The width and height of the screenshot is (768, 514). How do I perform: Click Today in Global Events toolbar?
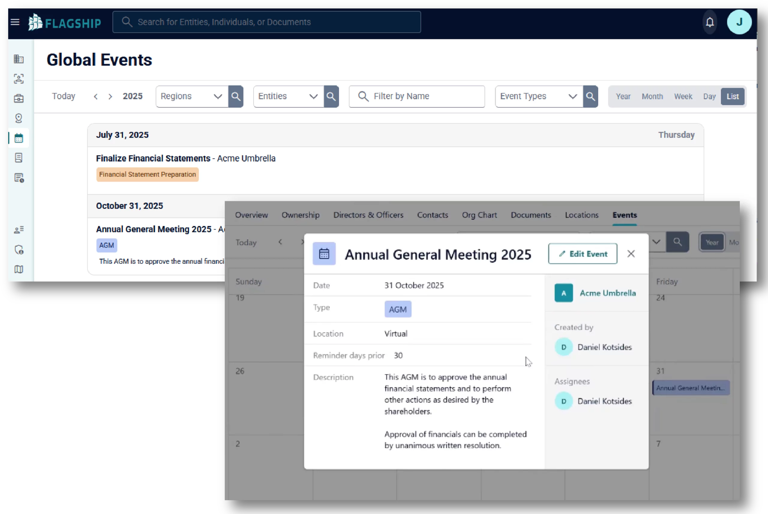click(x=64, y=97)
